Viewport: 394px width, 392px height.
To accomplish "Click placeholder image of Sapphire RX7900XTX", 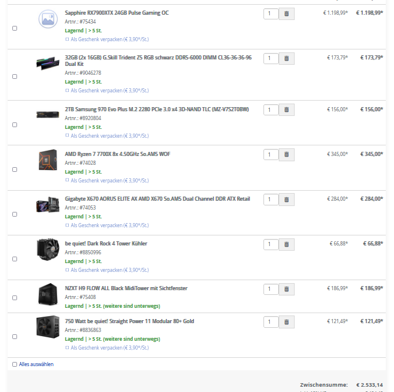I will point(48,19).
